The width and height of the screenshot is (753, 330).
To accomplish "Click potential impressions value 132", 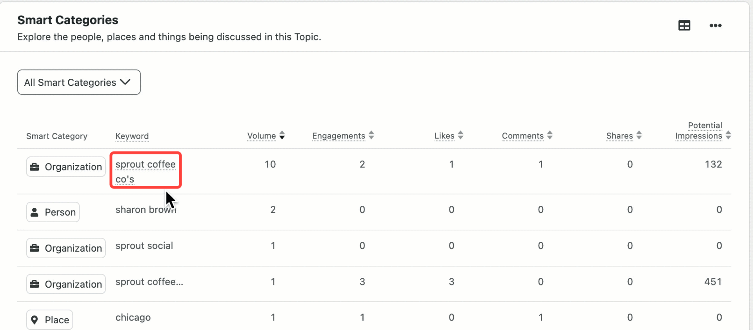I will (713, 164).
